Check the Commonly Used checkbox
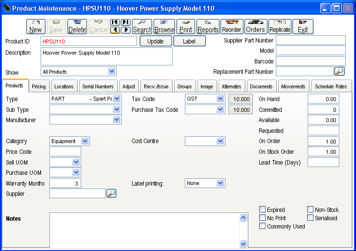 pyautogui.click(x=263, y=226)
